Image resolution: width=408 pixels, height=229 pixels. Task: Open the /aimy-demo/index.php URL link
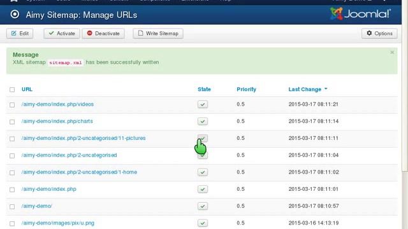pos(49,189)
